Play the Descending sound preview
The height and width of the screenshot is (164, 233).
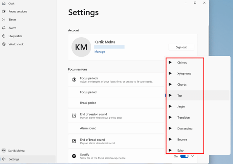click(170, 128)
